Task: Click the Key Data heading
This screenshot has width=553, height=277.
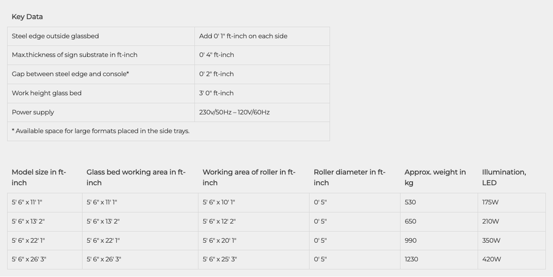Action: 27,17
